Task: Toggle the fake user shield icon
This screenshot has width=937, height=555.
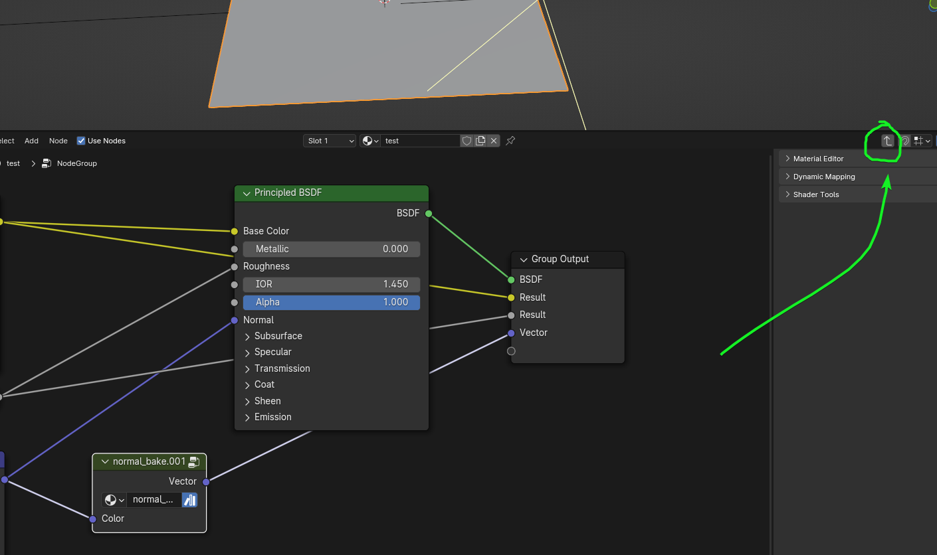Action: pyautogui.click(x=467, y=141)
